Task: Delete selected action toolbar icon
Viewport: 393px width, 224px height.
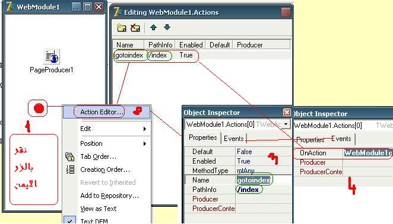Action: coord(135,28)
